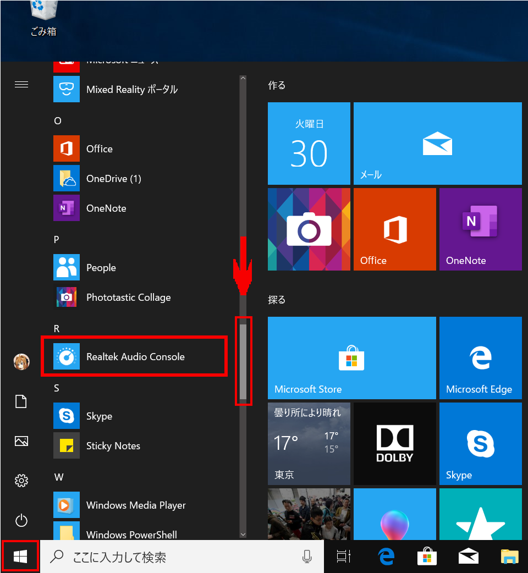Image resolution: width=528 pixels, height=573 pixels.
Task: Open Task View on the taskbar
Action: 343,557
